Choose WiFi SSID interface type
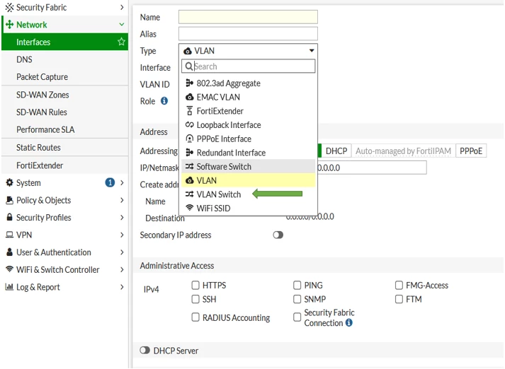 [248, 208]
